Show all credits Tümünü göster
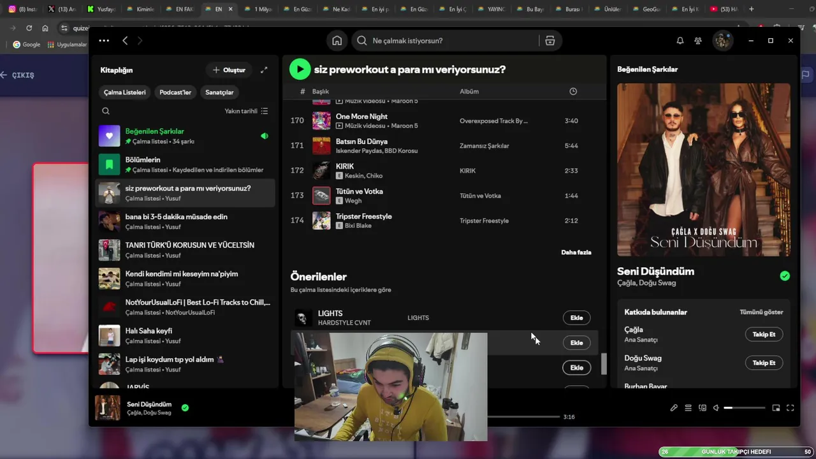Image resolution: width=816 pixels, height=459 pixels. click(x=761, y=312)
